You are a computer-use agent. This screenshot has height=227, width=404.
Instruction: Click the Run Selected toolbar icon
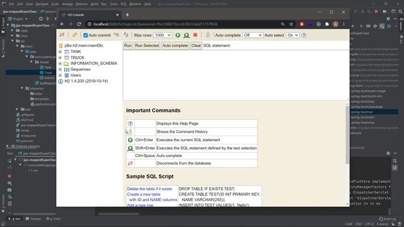click(x=187, y=35)
